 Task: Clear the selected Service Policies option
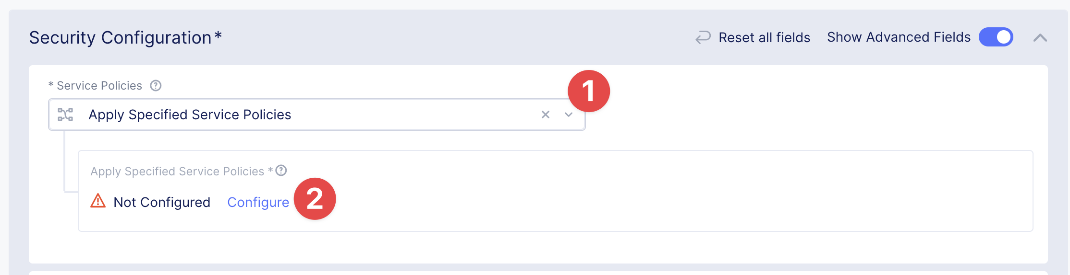545,115
